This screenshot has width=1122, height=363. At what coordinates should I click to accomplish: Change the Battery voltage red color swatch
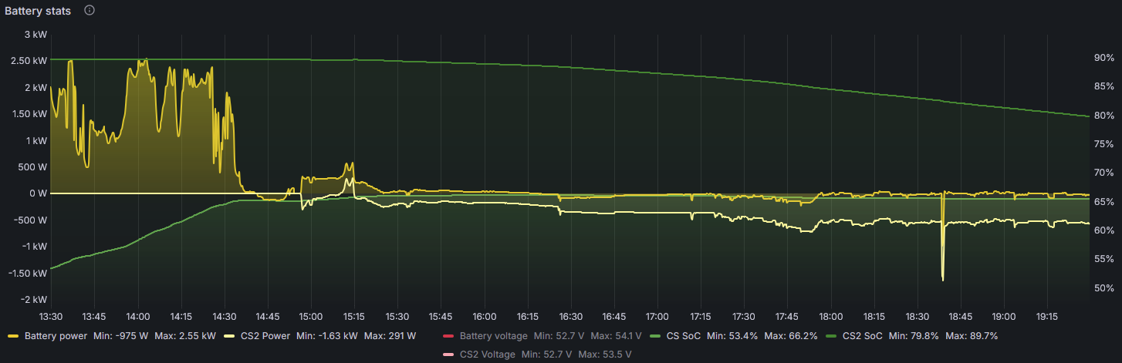[448, 336]
